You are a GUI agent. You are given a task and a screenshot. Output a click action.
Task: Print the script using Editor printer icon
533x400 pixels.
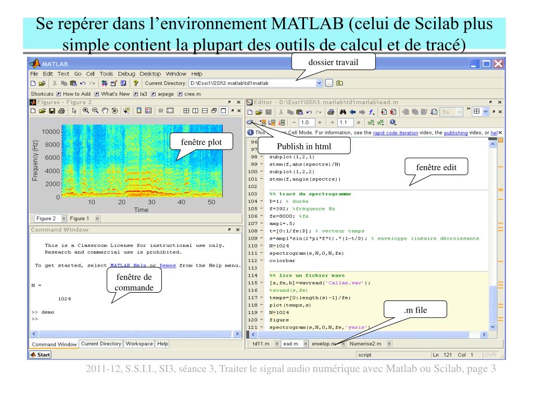(331, 112)
